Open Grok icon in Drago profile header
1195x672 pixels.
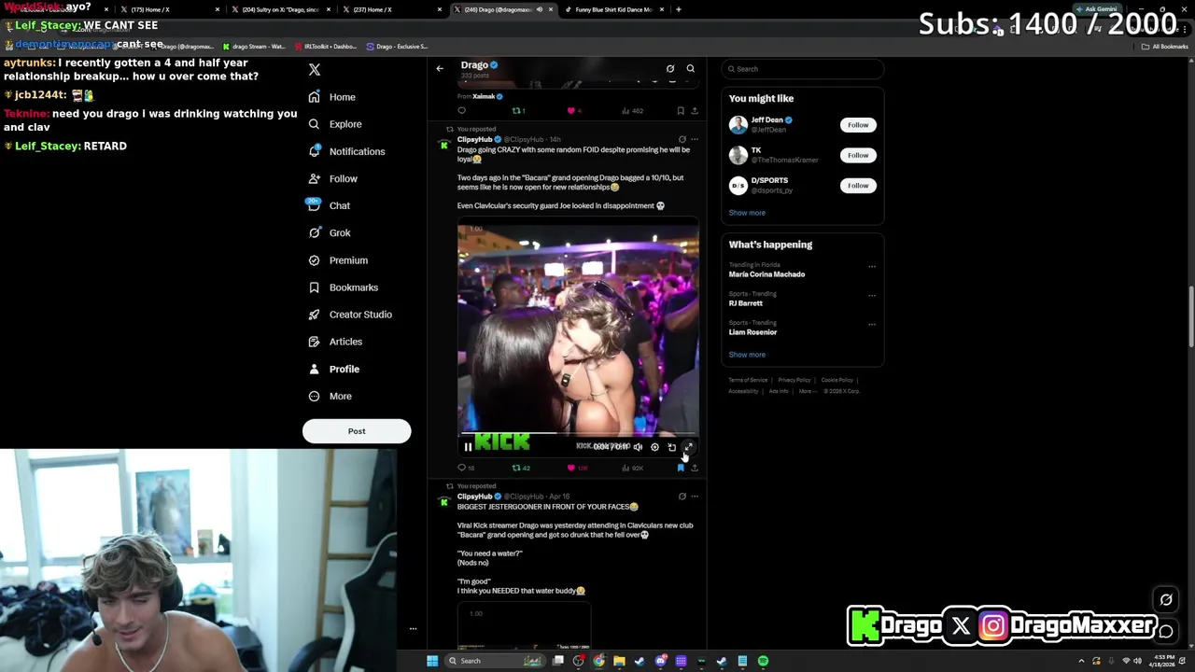(670, 68)
